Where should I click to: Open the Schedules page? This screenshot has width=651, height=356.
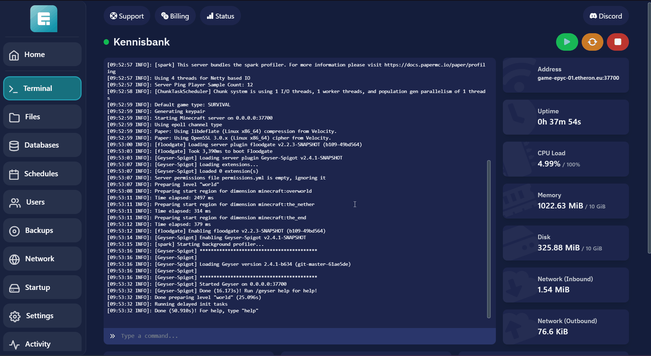[42, 174]
